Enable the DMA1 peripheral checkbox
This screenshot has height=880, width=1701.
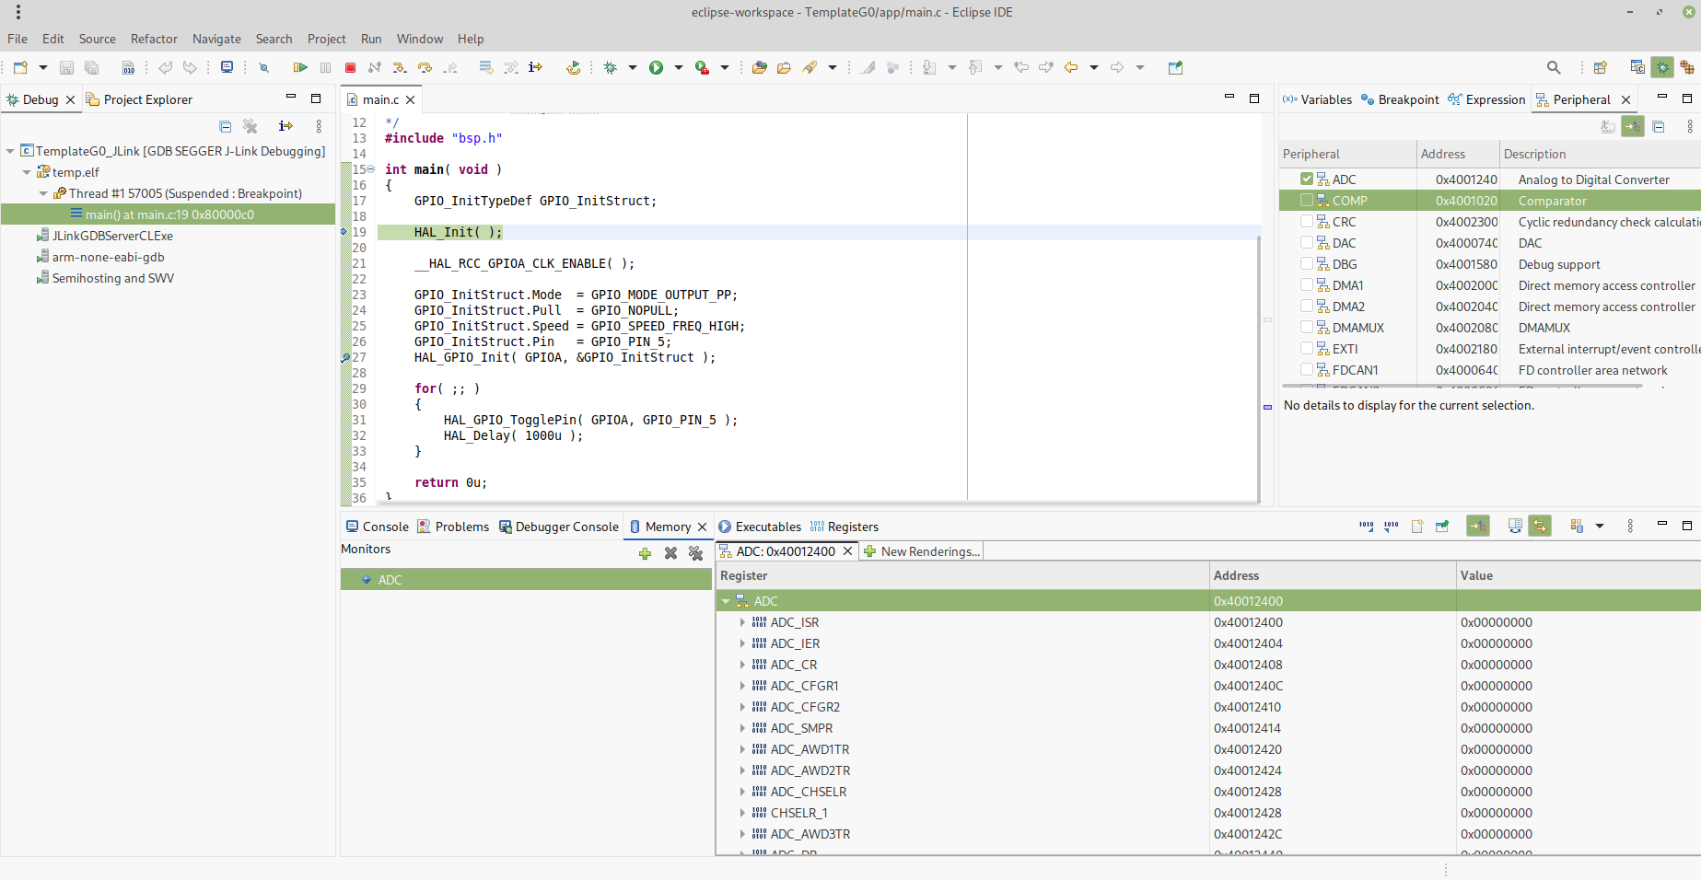1307,285
